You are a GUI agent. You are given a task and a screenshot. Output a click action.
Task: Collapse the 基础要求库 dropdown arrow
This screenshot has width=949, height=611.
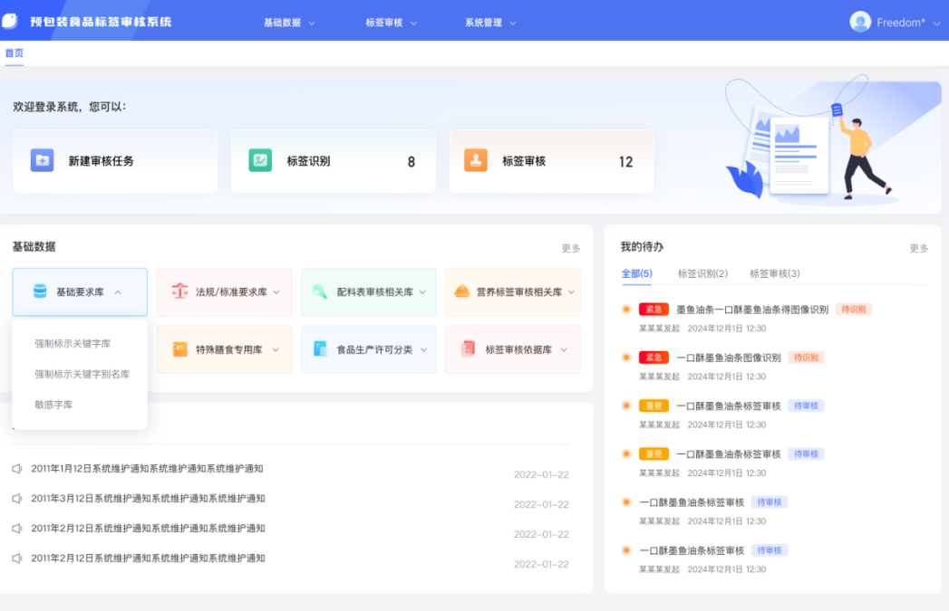[119, 292]
